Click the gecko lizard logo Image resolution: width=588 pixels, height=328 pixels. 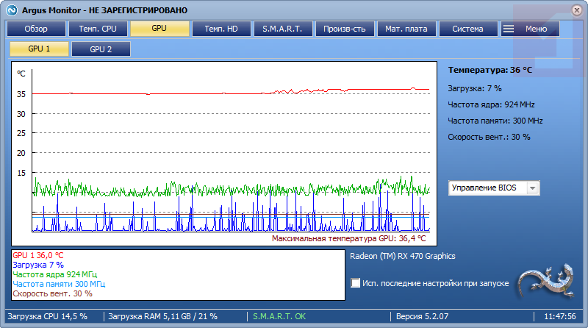545,282
